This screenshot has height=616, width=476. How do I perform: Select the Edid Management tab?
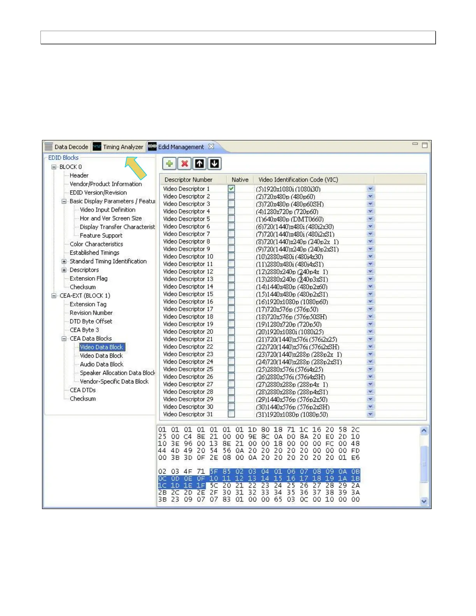[x=181, y=147]
